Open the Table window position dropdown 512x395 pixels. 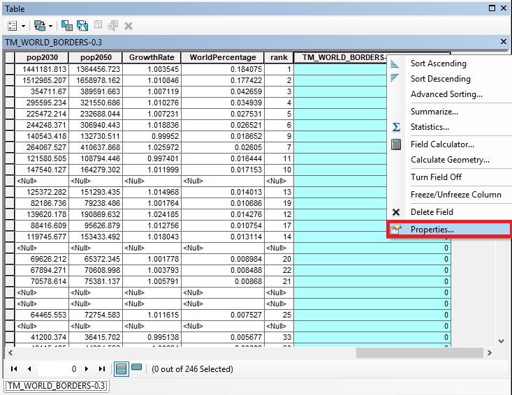coord(493,8)
